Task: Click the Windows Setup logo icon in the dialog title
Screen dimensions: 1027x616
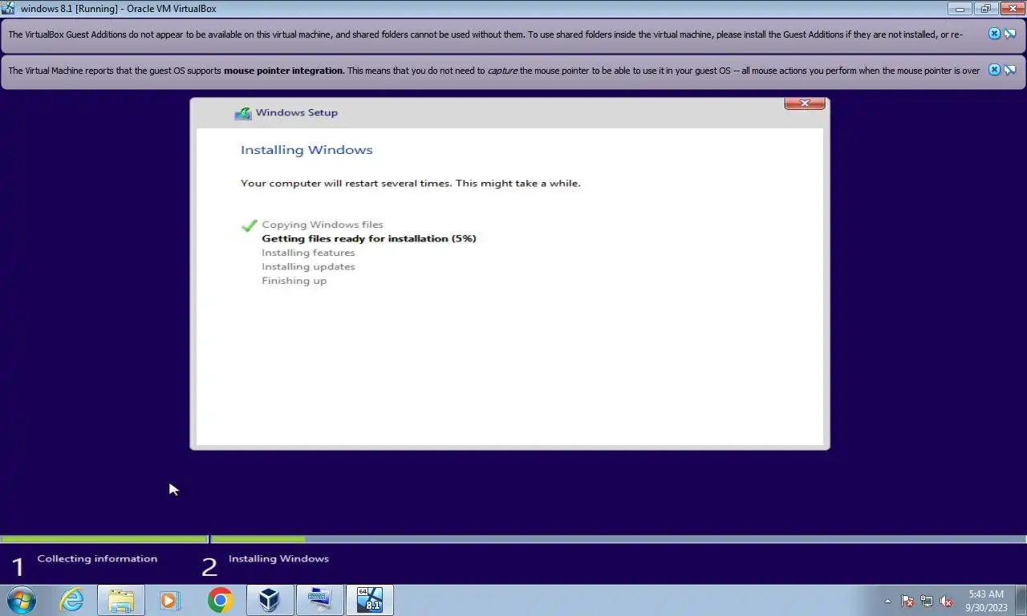Action: point(243,113)
